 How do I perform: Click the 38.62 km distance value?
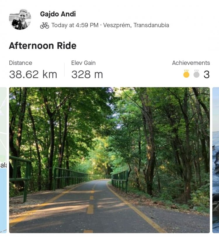(33, 74)
